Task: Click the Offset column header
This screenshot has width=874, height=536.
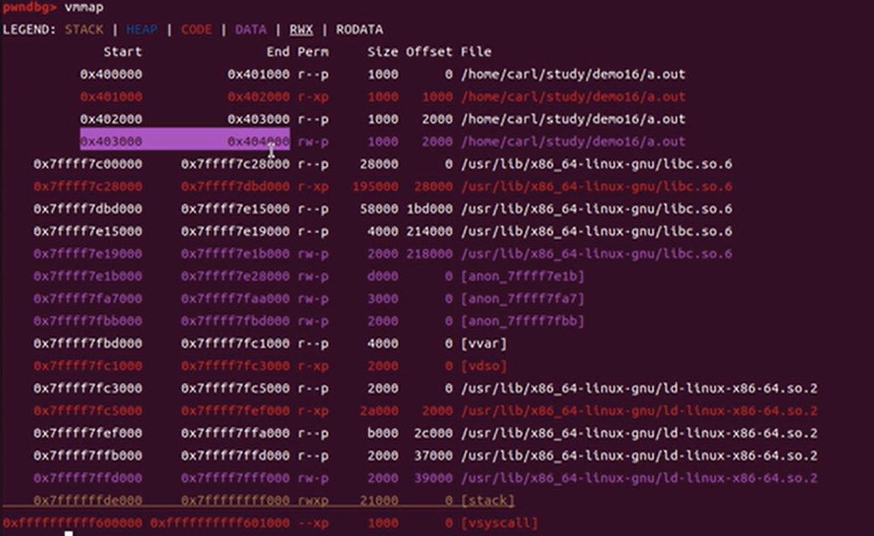Action: pyautogui.click(x=429, y=52)
